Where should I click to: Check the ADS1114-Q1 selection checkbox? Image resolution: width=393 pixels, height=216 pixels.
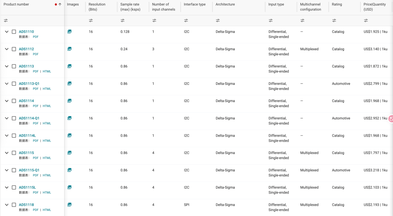click(14, 118)
